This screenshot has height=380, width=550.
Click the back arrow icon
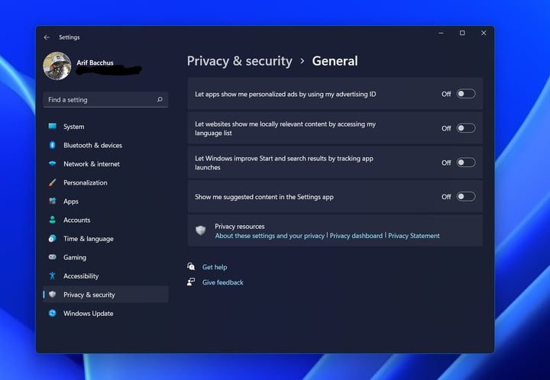[x=47, y=37]
